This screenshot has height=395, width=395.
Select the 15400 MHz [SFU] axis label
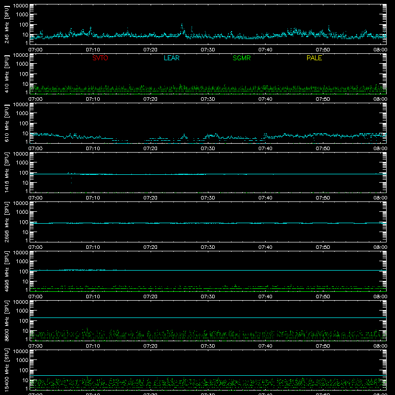click(7, 370)
